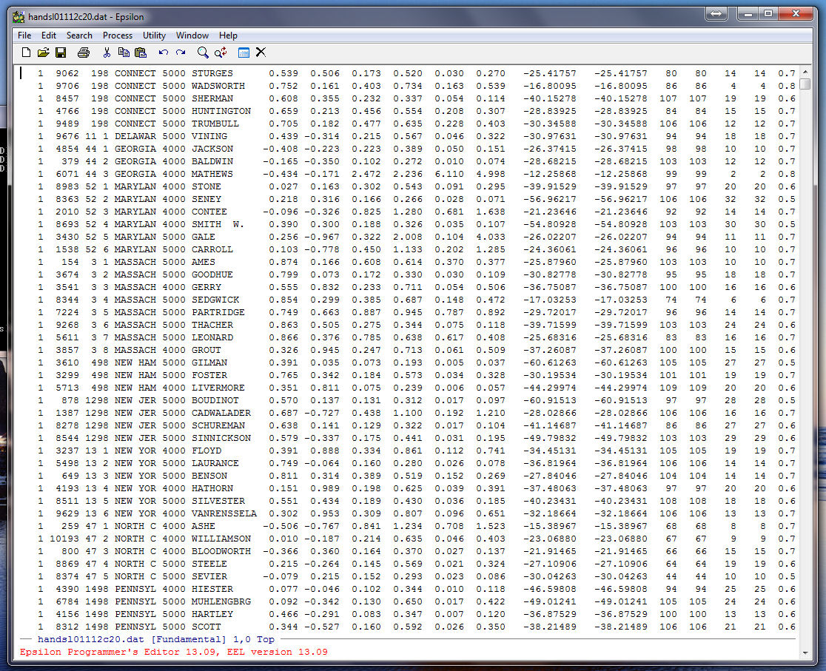Open search with magnifying glass icon

203,53
